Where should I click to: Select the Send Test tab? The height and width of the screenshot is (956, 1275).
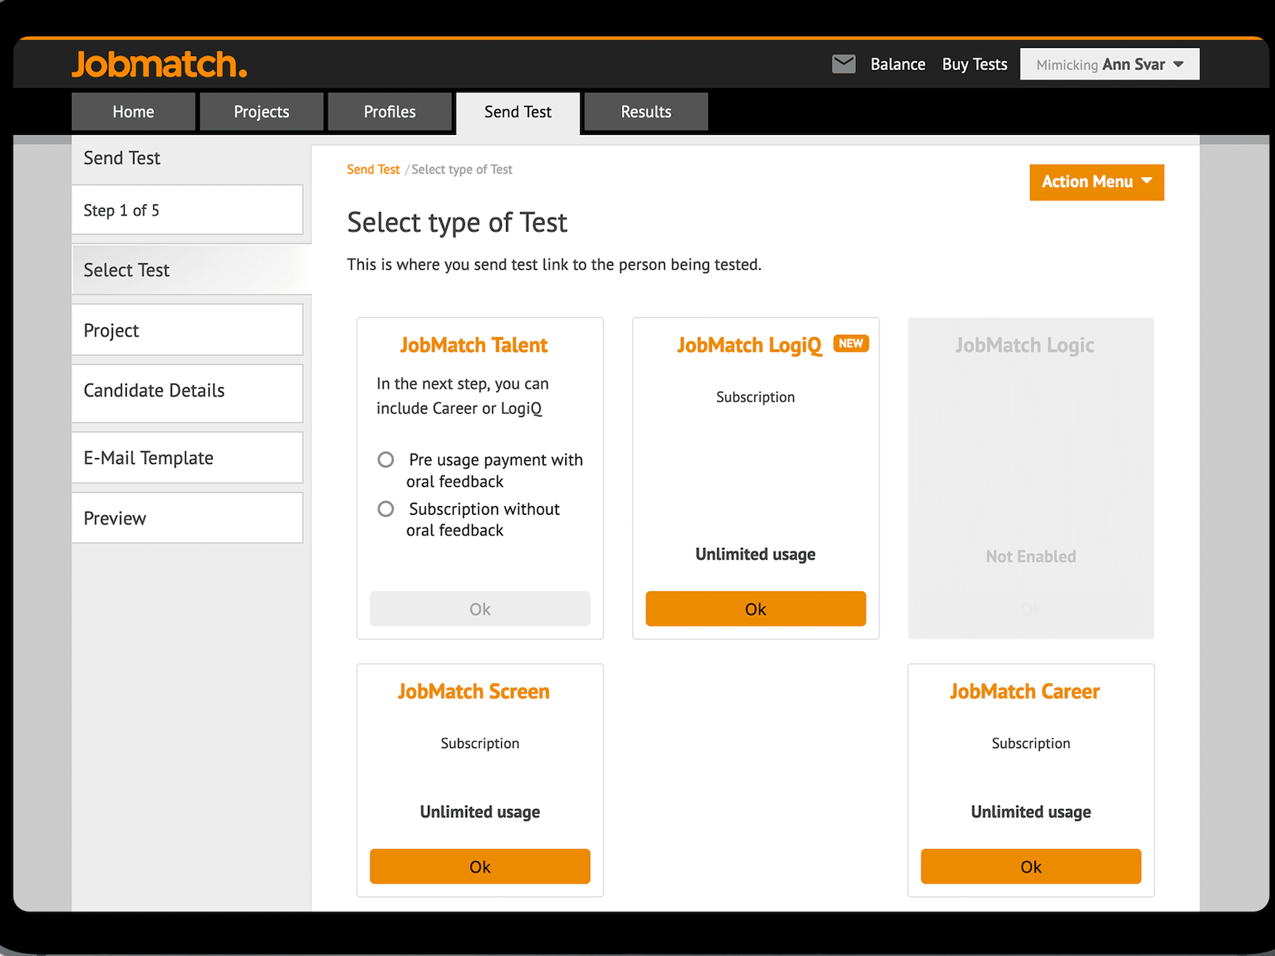[x=518, y=112]
